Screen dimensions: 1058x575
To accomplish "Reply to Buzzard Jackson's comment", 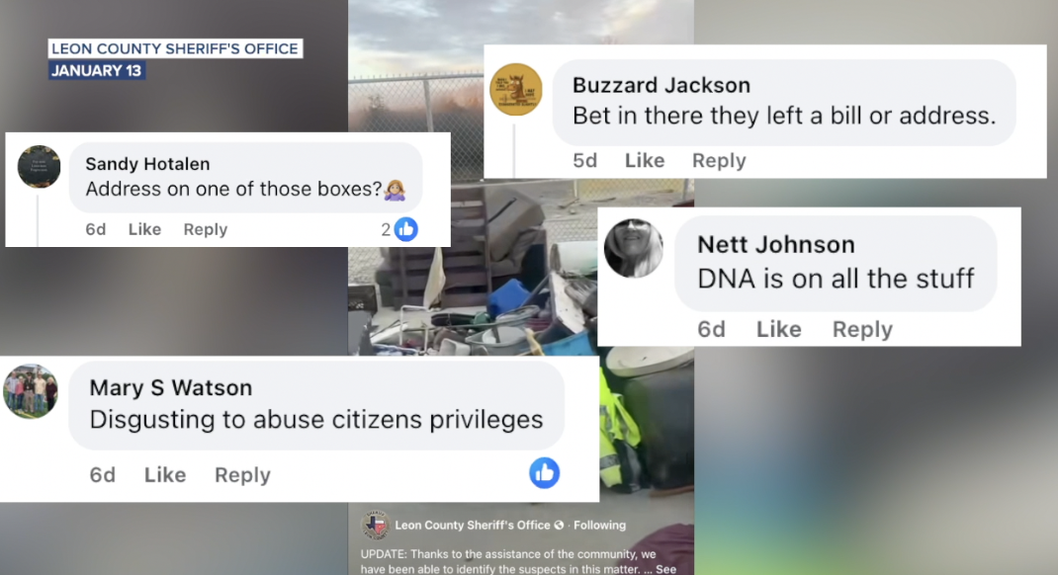I will (719, 160).
